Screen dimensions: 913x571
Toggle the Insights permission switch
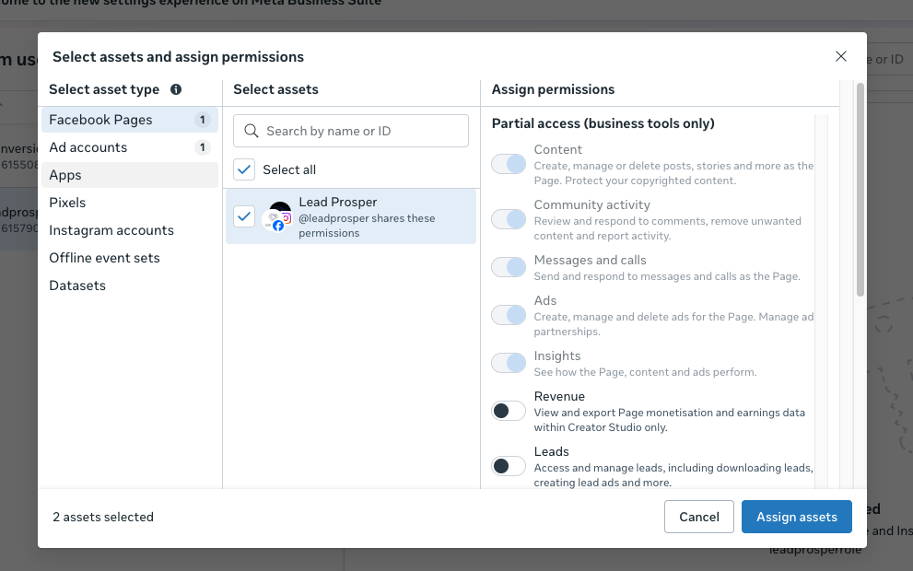509,363
